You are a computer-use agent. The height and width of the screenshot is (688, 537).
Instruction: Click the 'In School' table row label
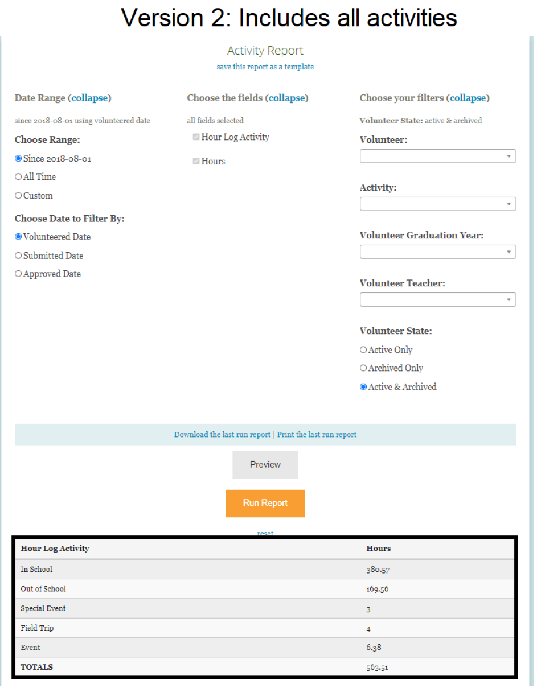pos(36,569)
